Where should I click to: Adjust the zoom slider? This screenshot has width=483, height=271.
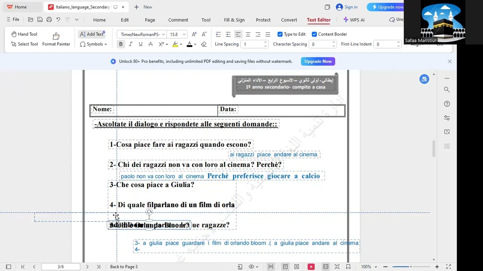(x=411, y=266)
